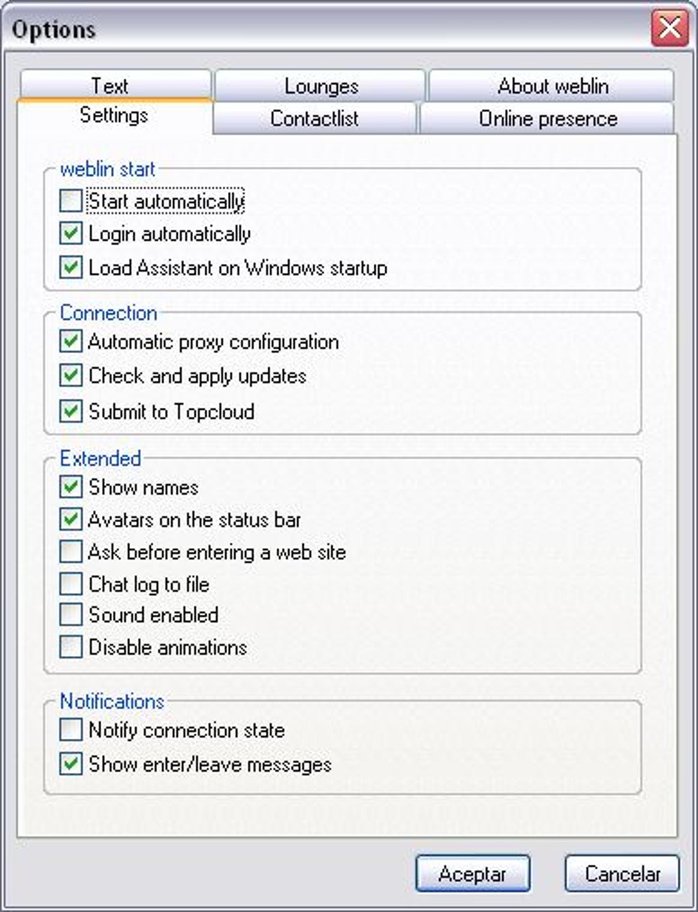698x912 pixels.
Task: Enable the Start automatically checkbox
Action: (x=70, y=201)
